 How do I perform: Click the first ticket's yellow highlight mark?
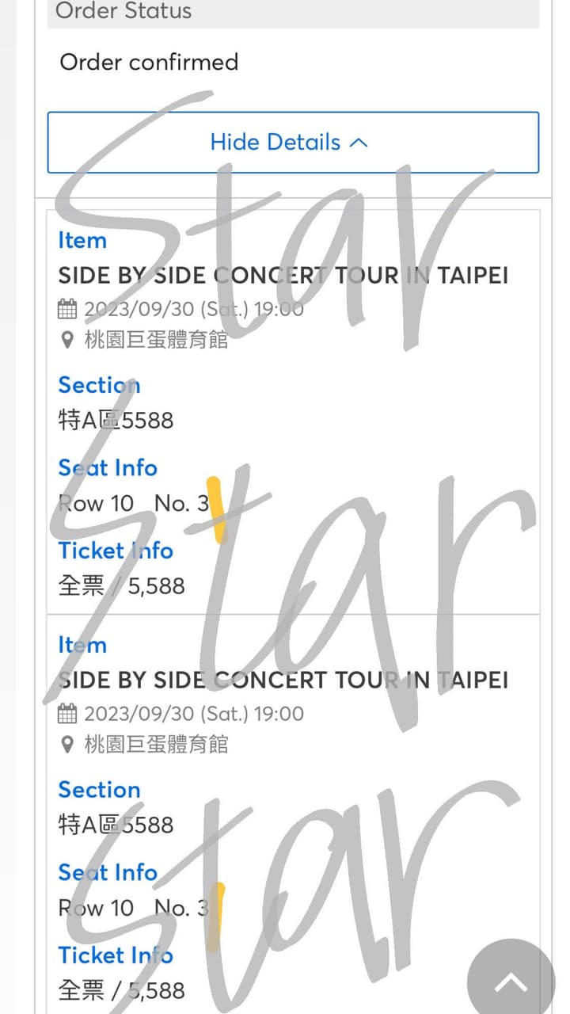click(x=215, y=509)
